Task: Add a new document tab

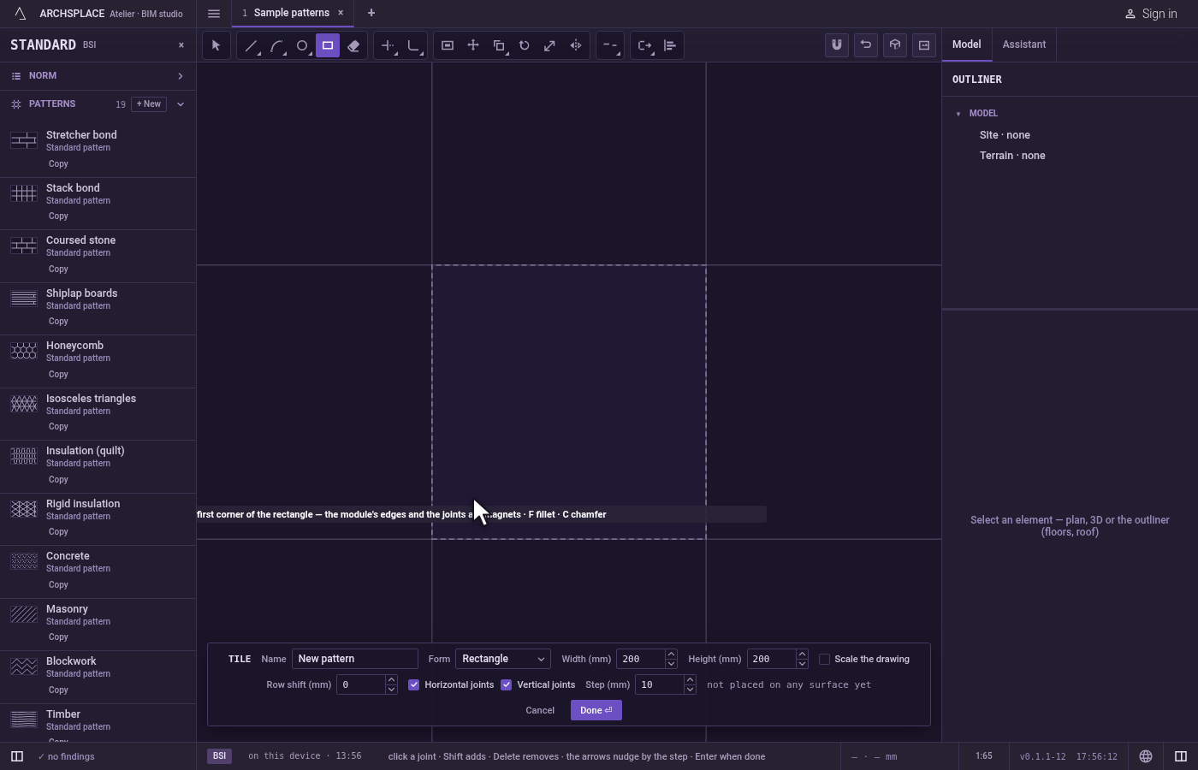Action: tap(371, 14)
